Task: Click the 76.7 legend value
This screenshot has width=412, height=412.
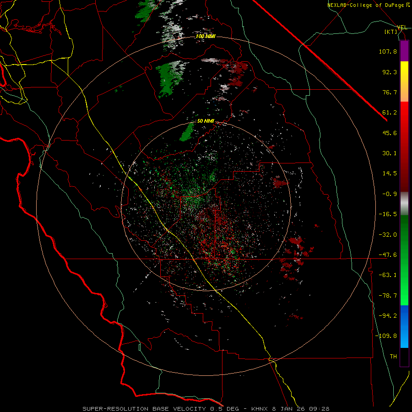Action: [390, 92]
